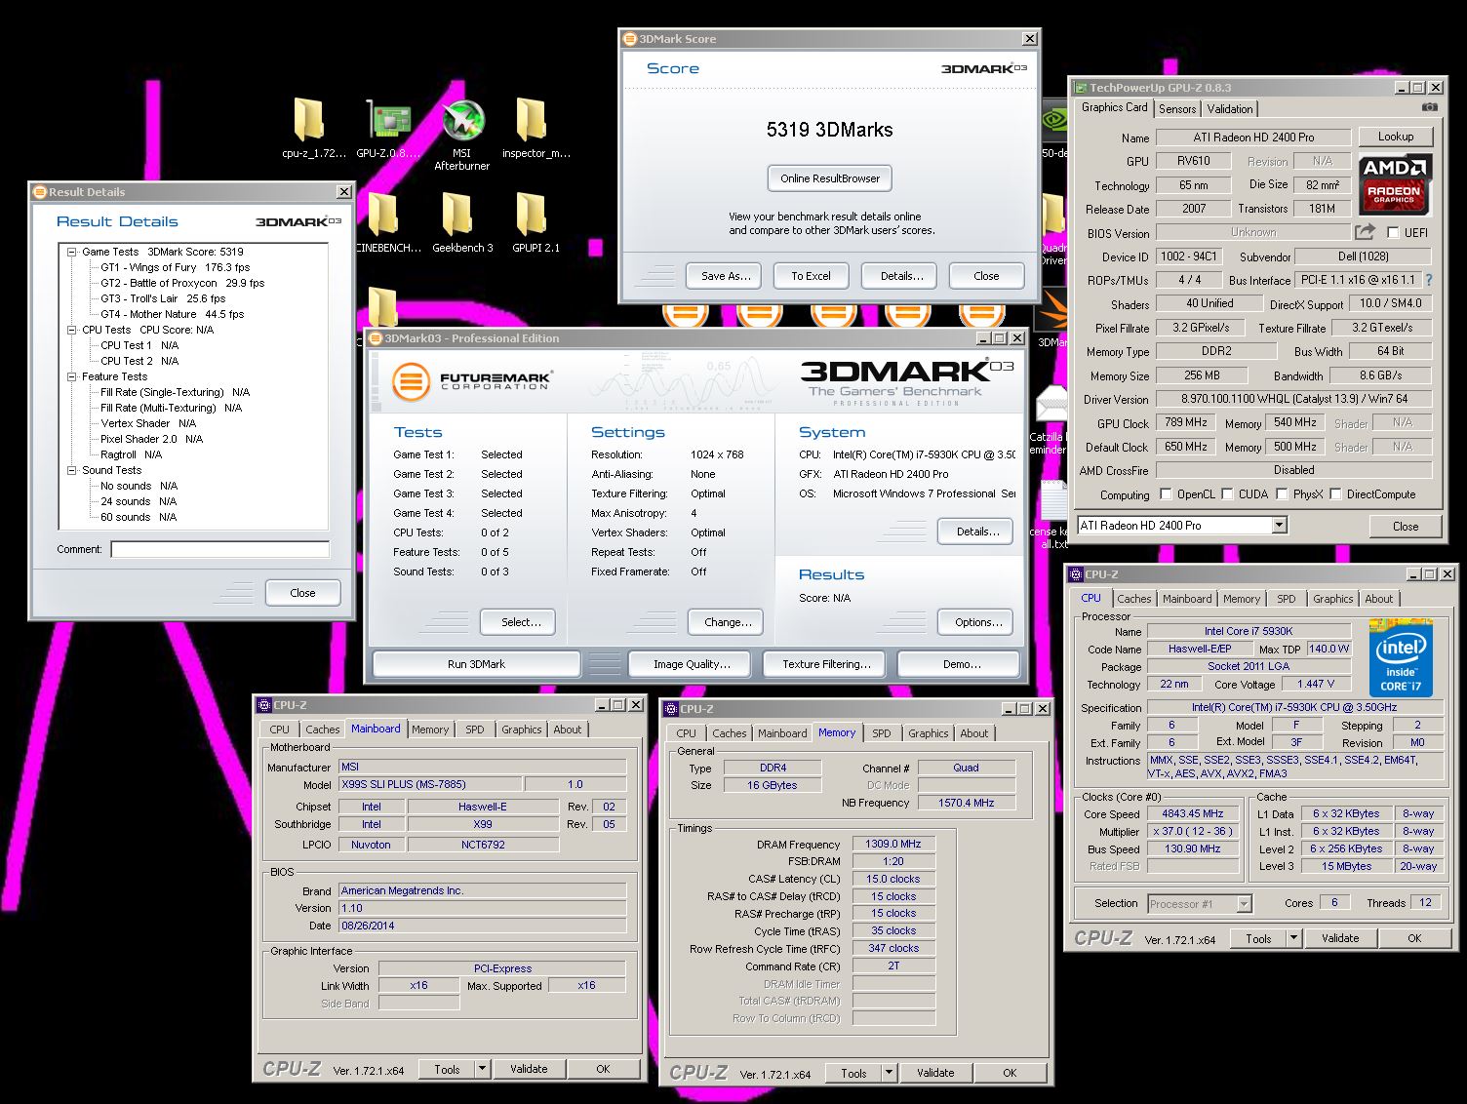This screenshot has height=1104, width=1467.
Task: Click the bus interface question mark icon
Action: 1429,280
